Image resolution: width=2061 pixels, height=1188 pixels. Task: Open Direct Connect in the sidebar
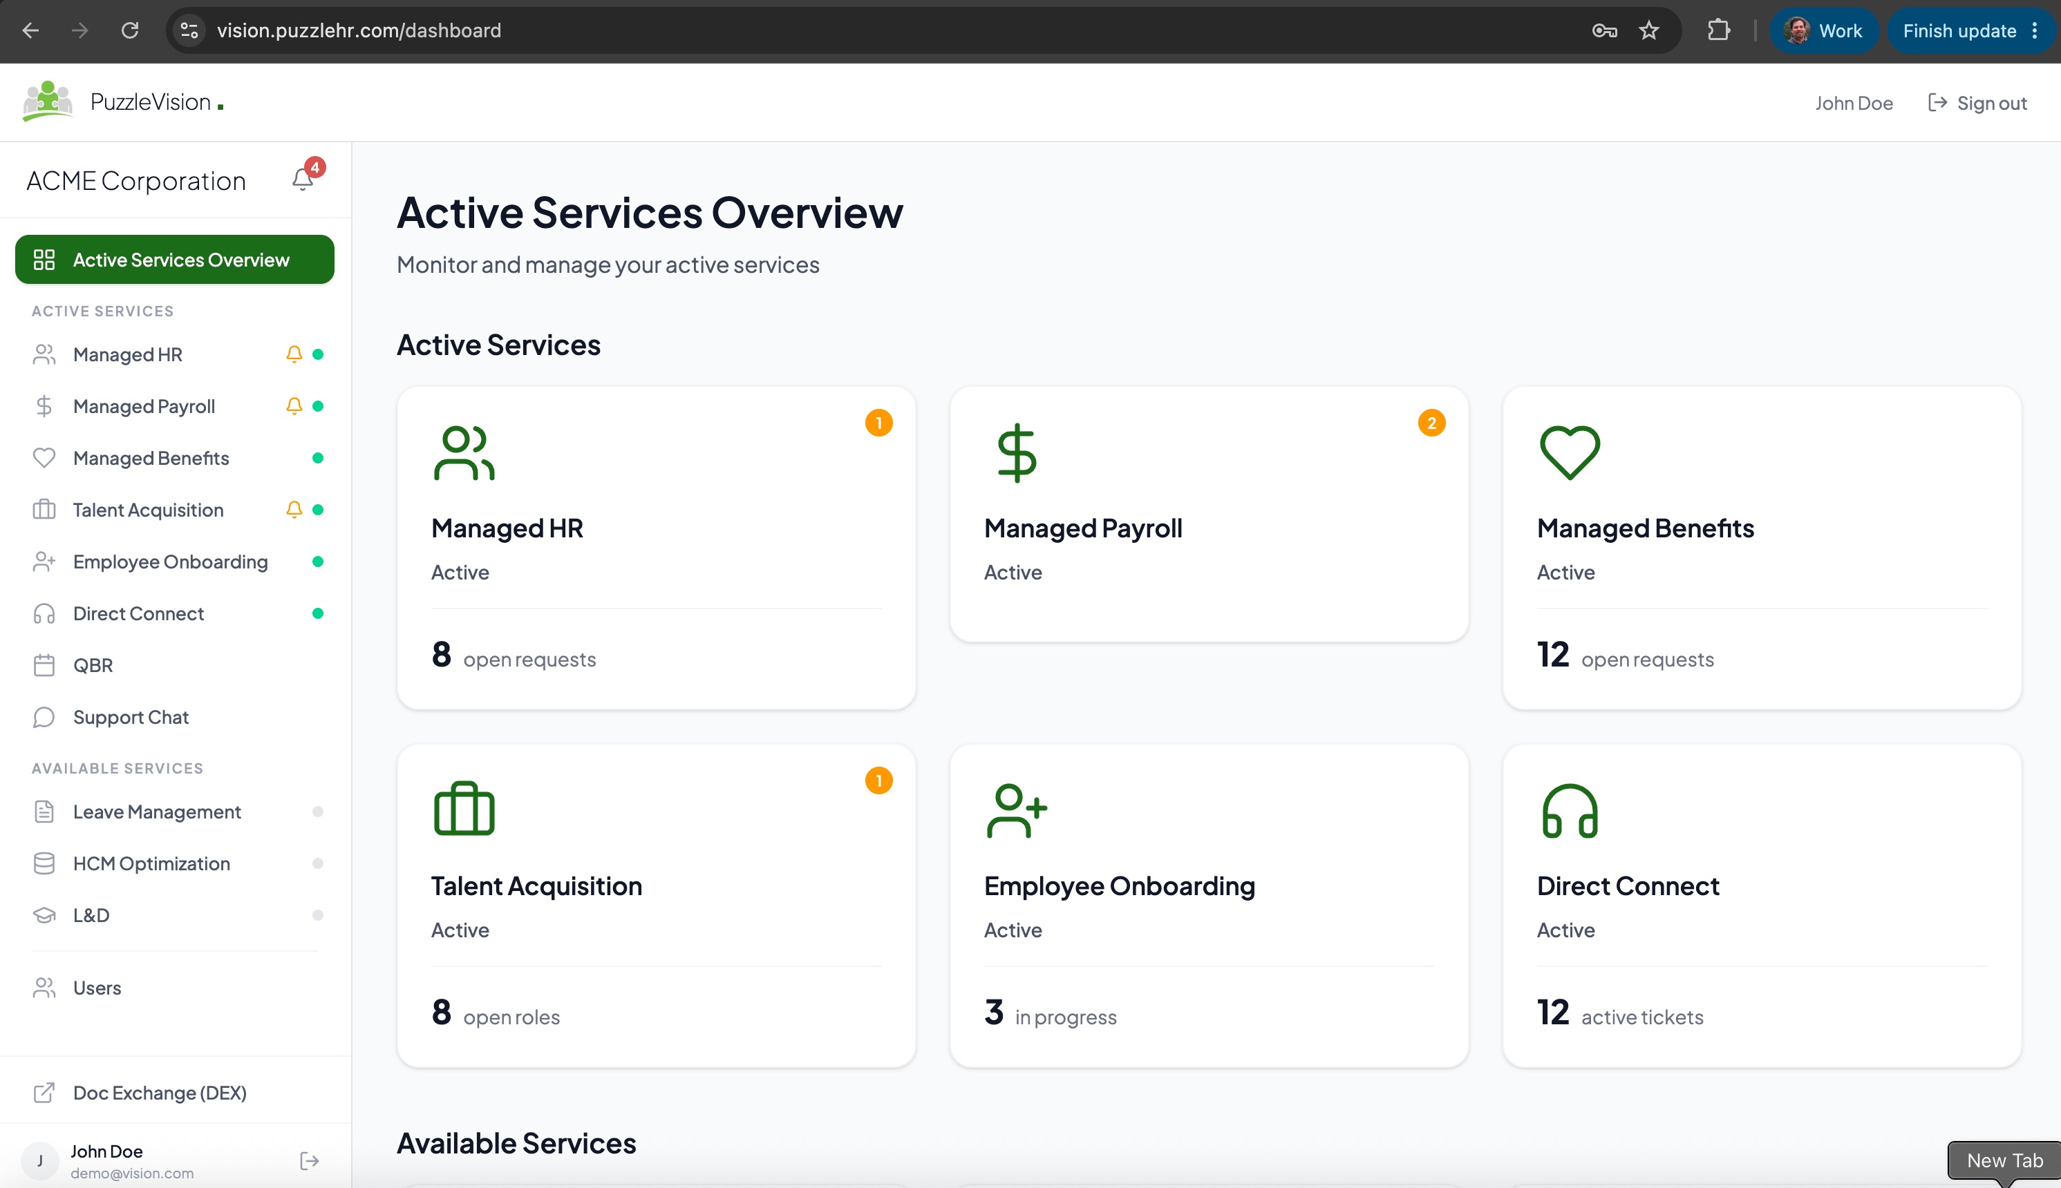(x=175, y=613)
